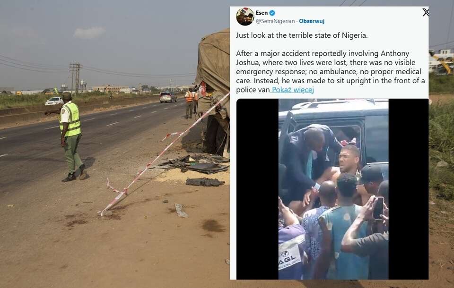Viewport: 454px width, 288px height.
Task: Open the @SemiNigerian handle
Action: (x=275, y=21)
